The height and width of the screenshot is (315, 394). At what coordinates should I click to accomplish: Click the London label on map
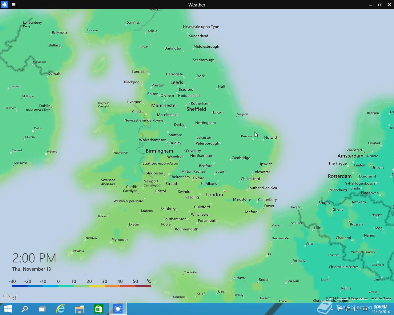tap(215, 195)
